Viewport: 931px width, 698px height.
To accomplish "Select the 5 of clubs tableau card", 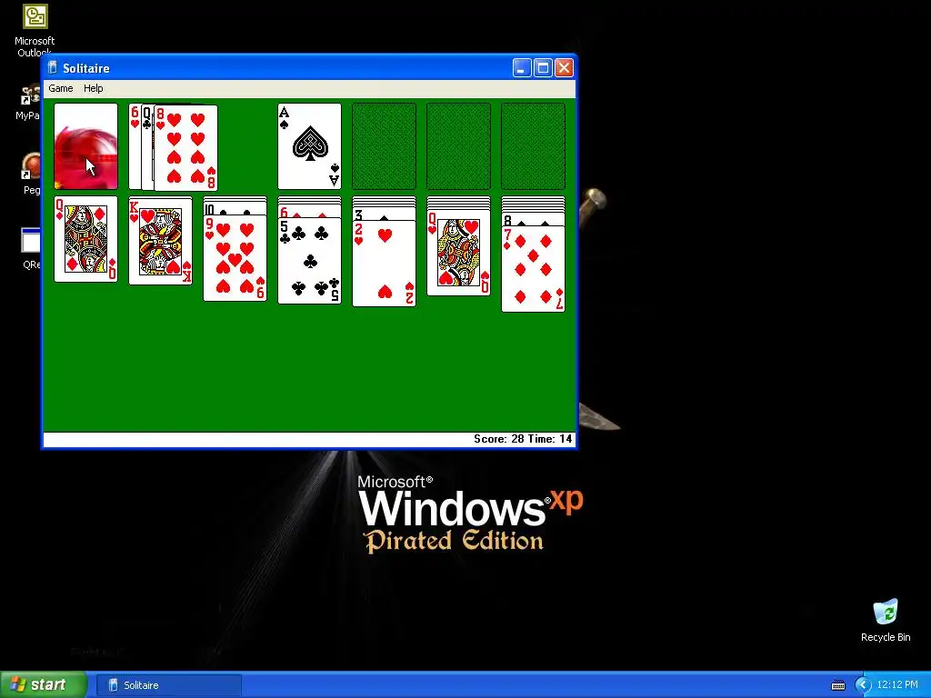I will pos(309,261).
